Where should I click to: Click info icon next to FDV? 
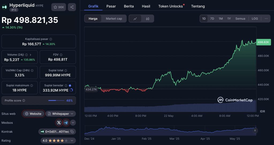point(61,55)
